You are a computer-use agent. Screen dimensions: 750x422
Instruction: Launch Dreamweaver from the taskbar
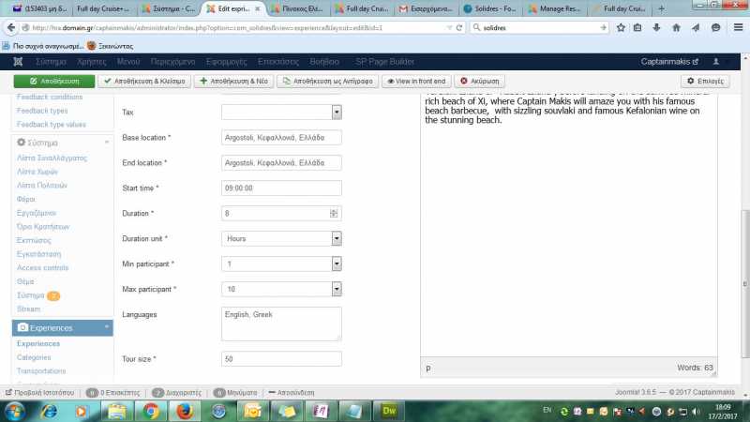[x=385, y=411]
